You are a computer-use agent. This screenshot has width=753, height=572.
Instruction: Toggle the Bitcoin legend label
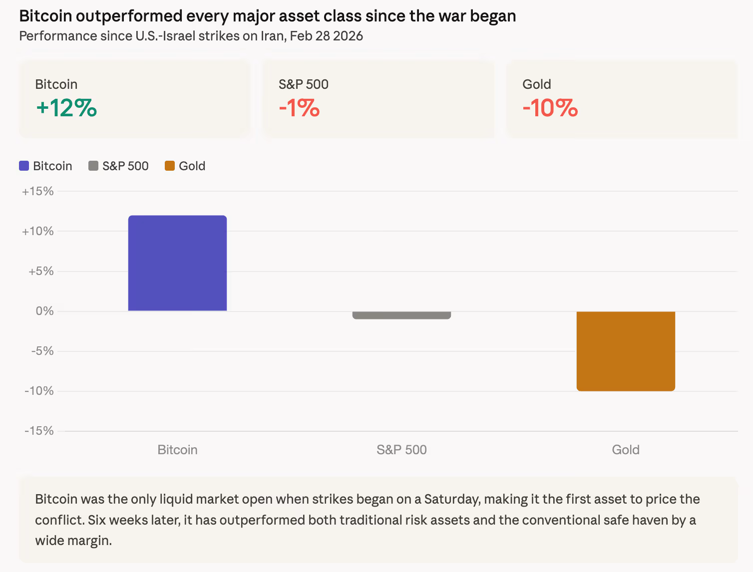pos(52,166)
